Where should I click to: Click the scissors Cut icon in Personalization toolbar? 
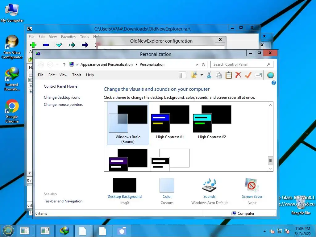coord(209,75)
